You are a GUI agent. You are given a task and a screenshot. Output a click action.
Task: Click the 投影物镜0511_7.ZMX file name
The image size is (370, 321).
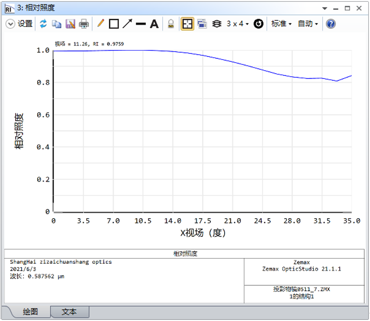point(302,289)
